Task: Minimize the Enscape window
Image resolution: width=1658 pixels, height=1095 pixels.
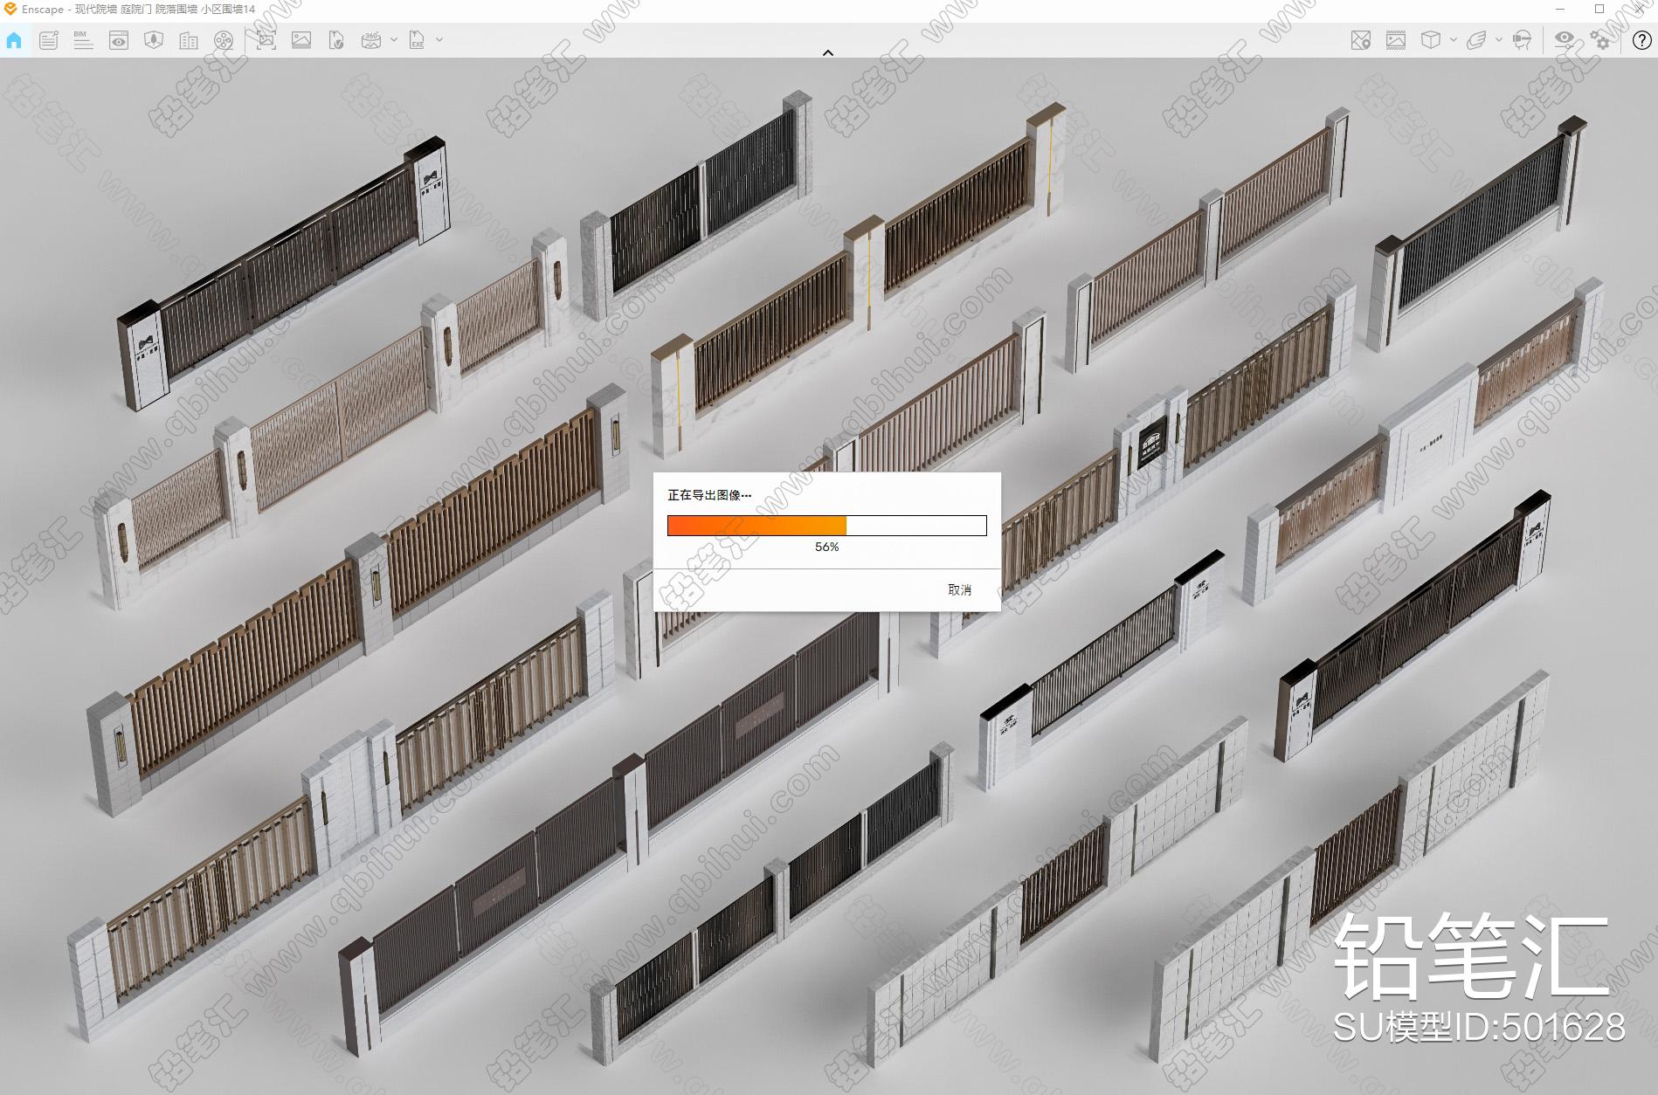Action: (1561, 9)
